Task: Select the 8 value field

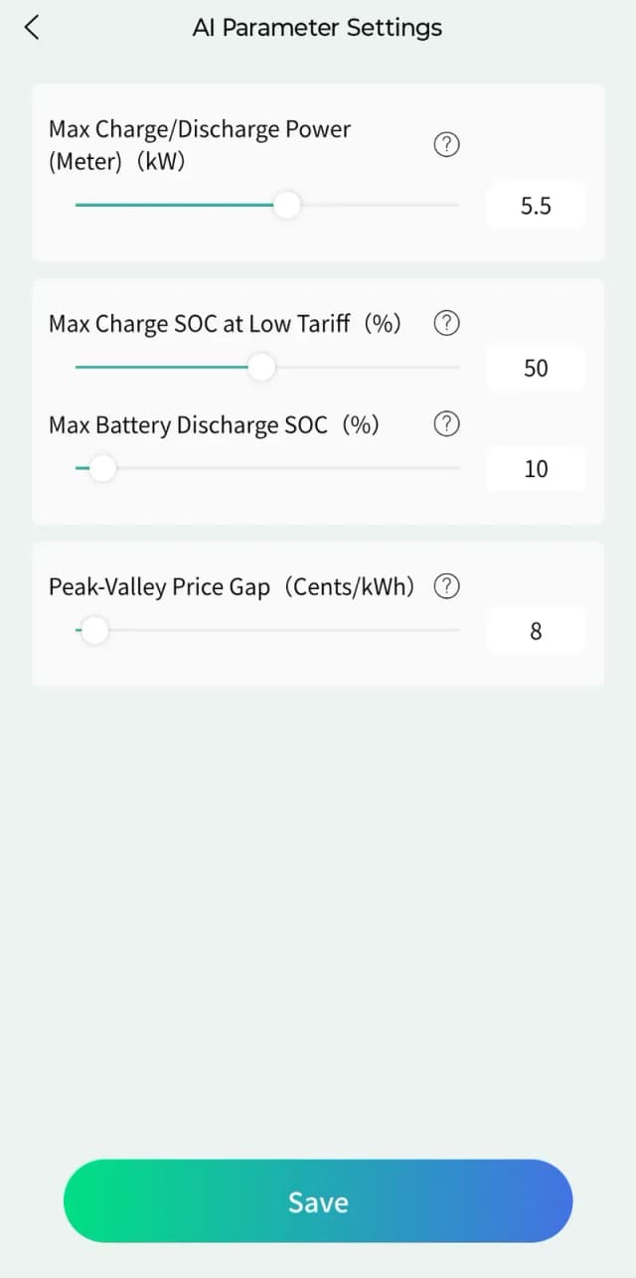Action: coord(535,630)
